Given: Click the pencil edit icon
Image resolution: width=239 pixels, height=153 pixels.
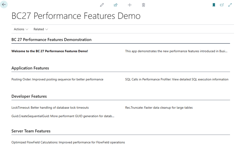Looking at the screenshot, I should pos(102,5).
